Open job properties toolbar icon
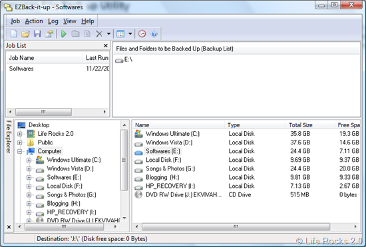 point(49,34)
